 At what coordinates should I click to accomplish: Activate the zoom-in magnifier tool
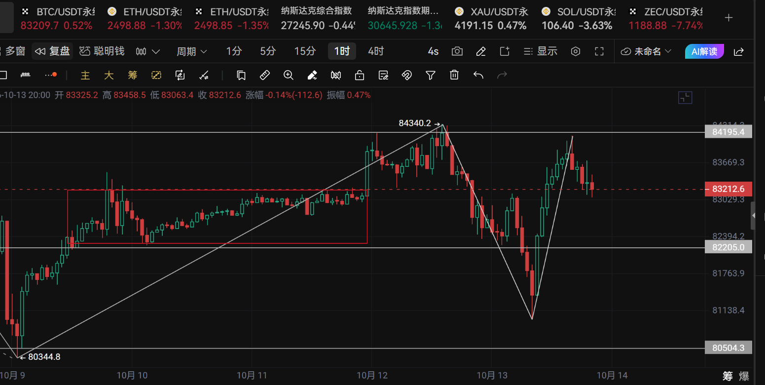[x=289, y=75]
